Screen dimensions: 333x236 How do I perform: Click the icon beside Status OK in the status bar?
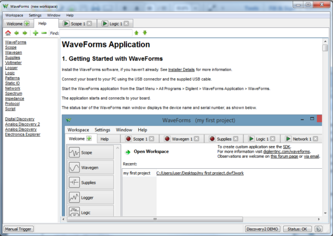pos(318,229)
